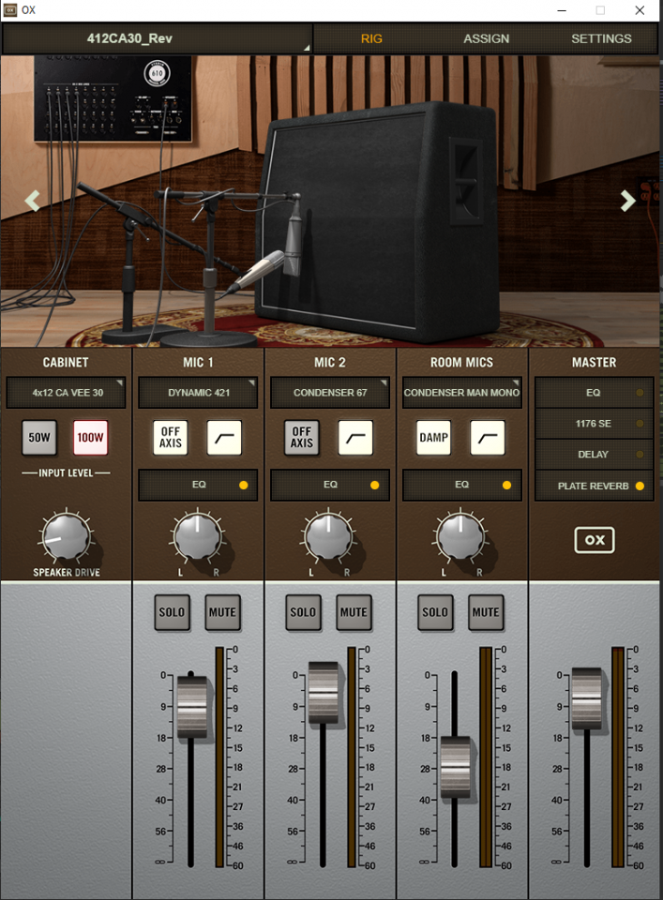This screenshot has width=663, height=900.
Task: Click the OX logo in the Master section
Action: pyautogui.click(x=595, y=540)
